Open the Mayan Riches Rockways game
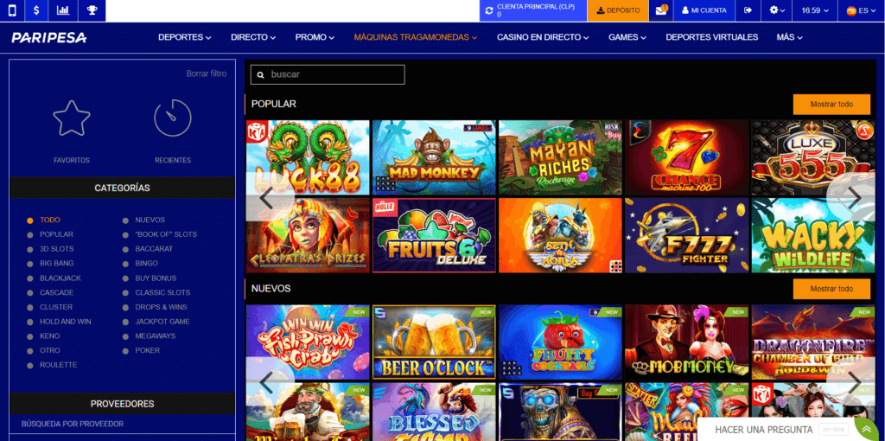This screenshot has height=441, width=885. tap(560, 157)
